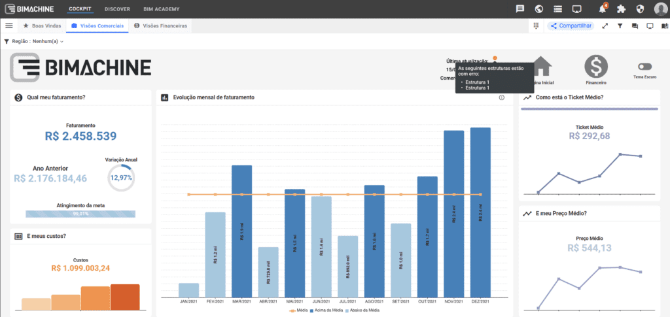Go to the Discover menu
Image resolution: width=670 pixels, height=317 pixels.
tap(117, 9)
